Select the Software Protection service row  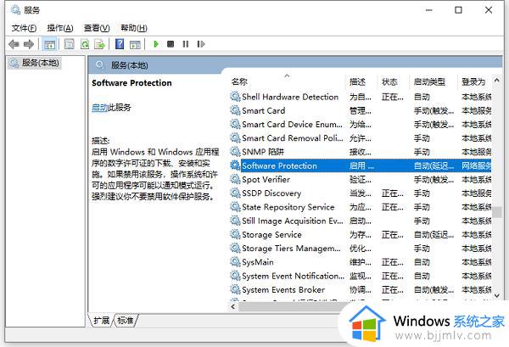tap(361, 166)
